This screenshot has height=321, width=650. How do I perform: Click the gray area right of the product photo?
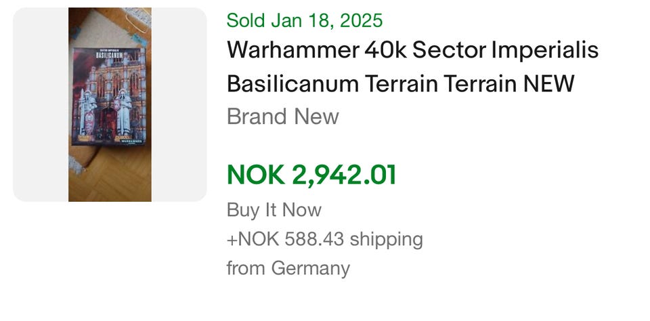click(179, 105)
